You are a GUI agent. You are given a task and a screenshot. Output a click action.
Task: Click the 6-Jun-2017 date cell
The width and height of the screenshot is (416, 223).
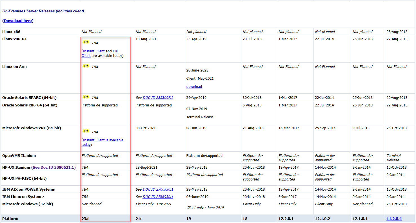pyautogui.click(x=288, y=197)
